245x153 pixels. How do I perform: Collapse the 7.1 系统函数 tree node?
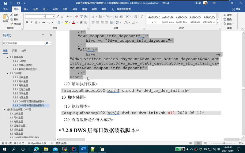(7, 57)
